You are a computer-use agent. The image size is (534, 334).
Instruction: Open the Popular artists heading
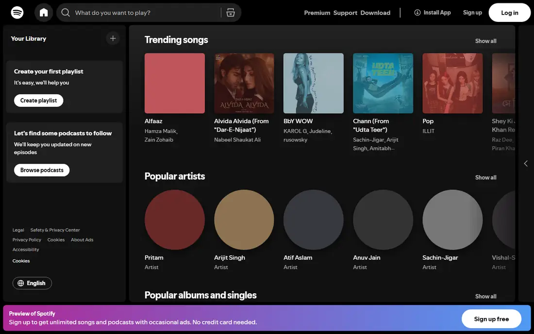click(175, 176)
